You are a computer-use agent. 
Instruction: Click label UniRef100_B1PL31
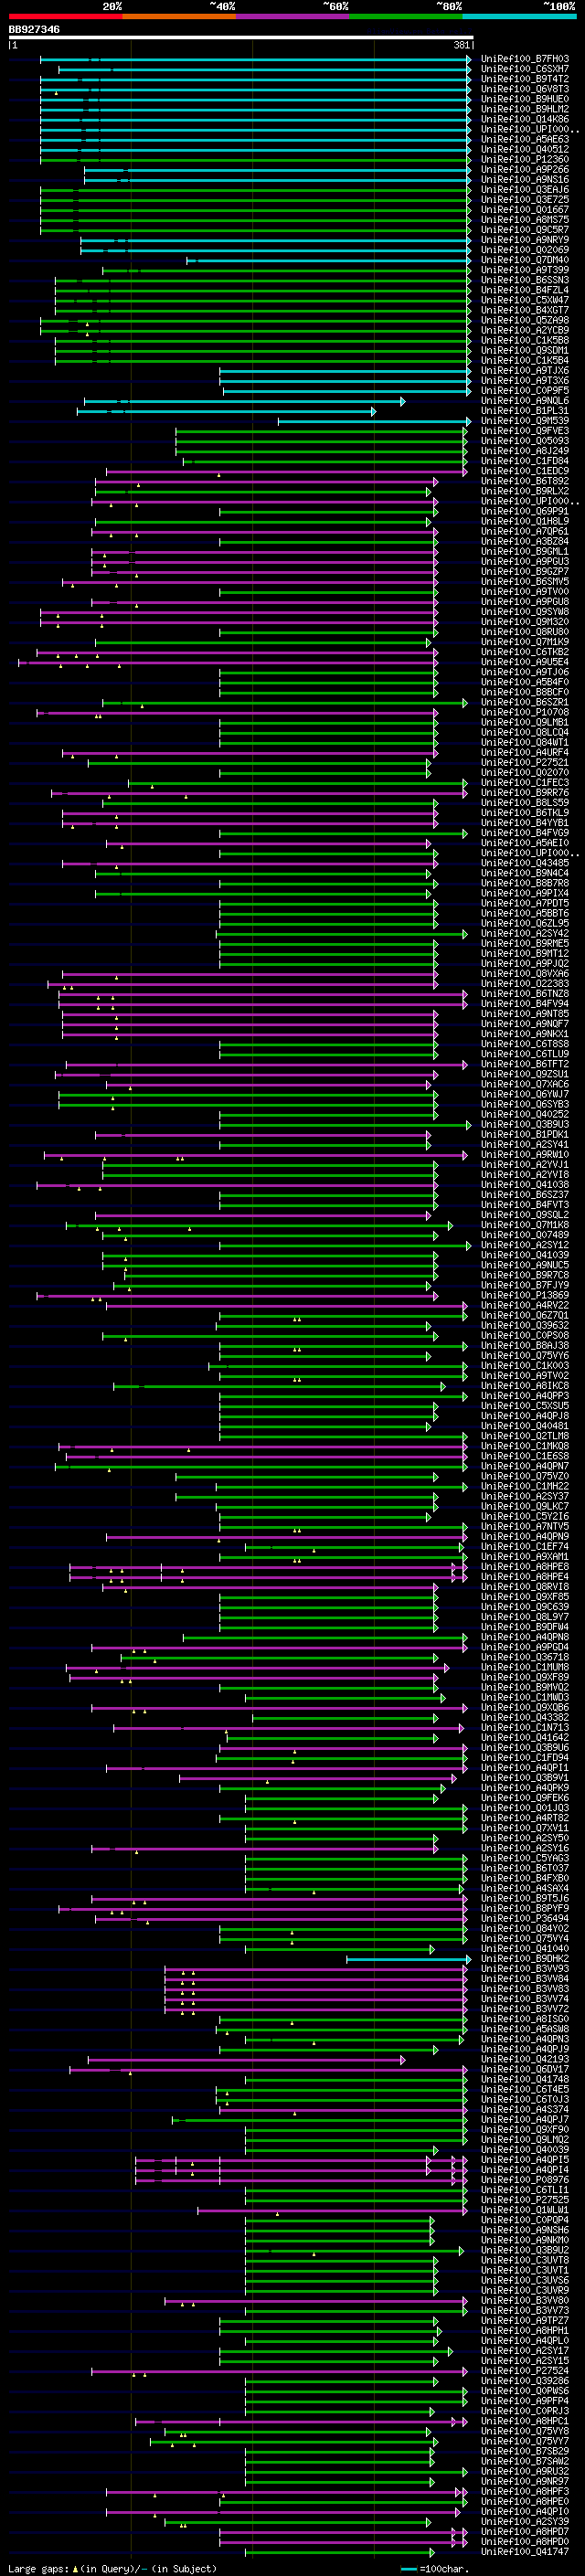525,411
